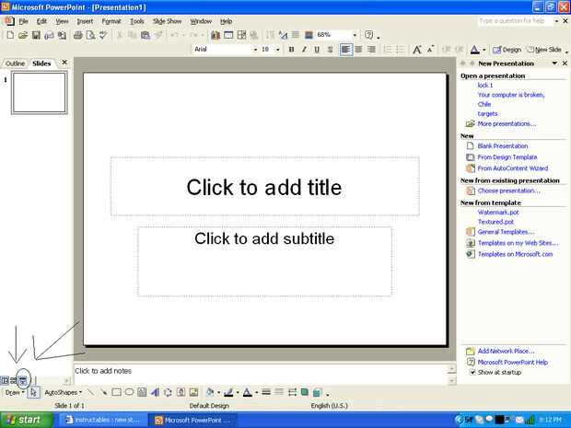Toggle Align Left button

pos(346,50)
